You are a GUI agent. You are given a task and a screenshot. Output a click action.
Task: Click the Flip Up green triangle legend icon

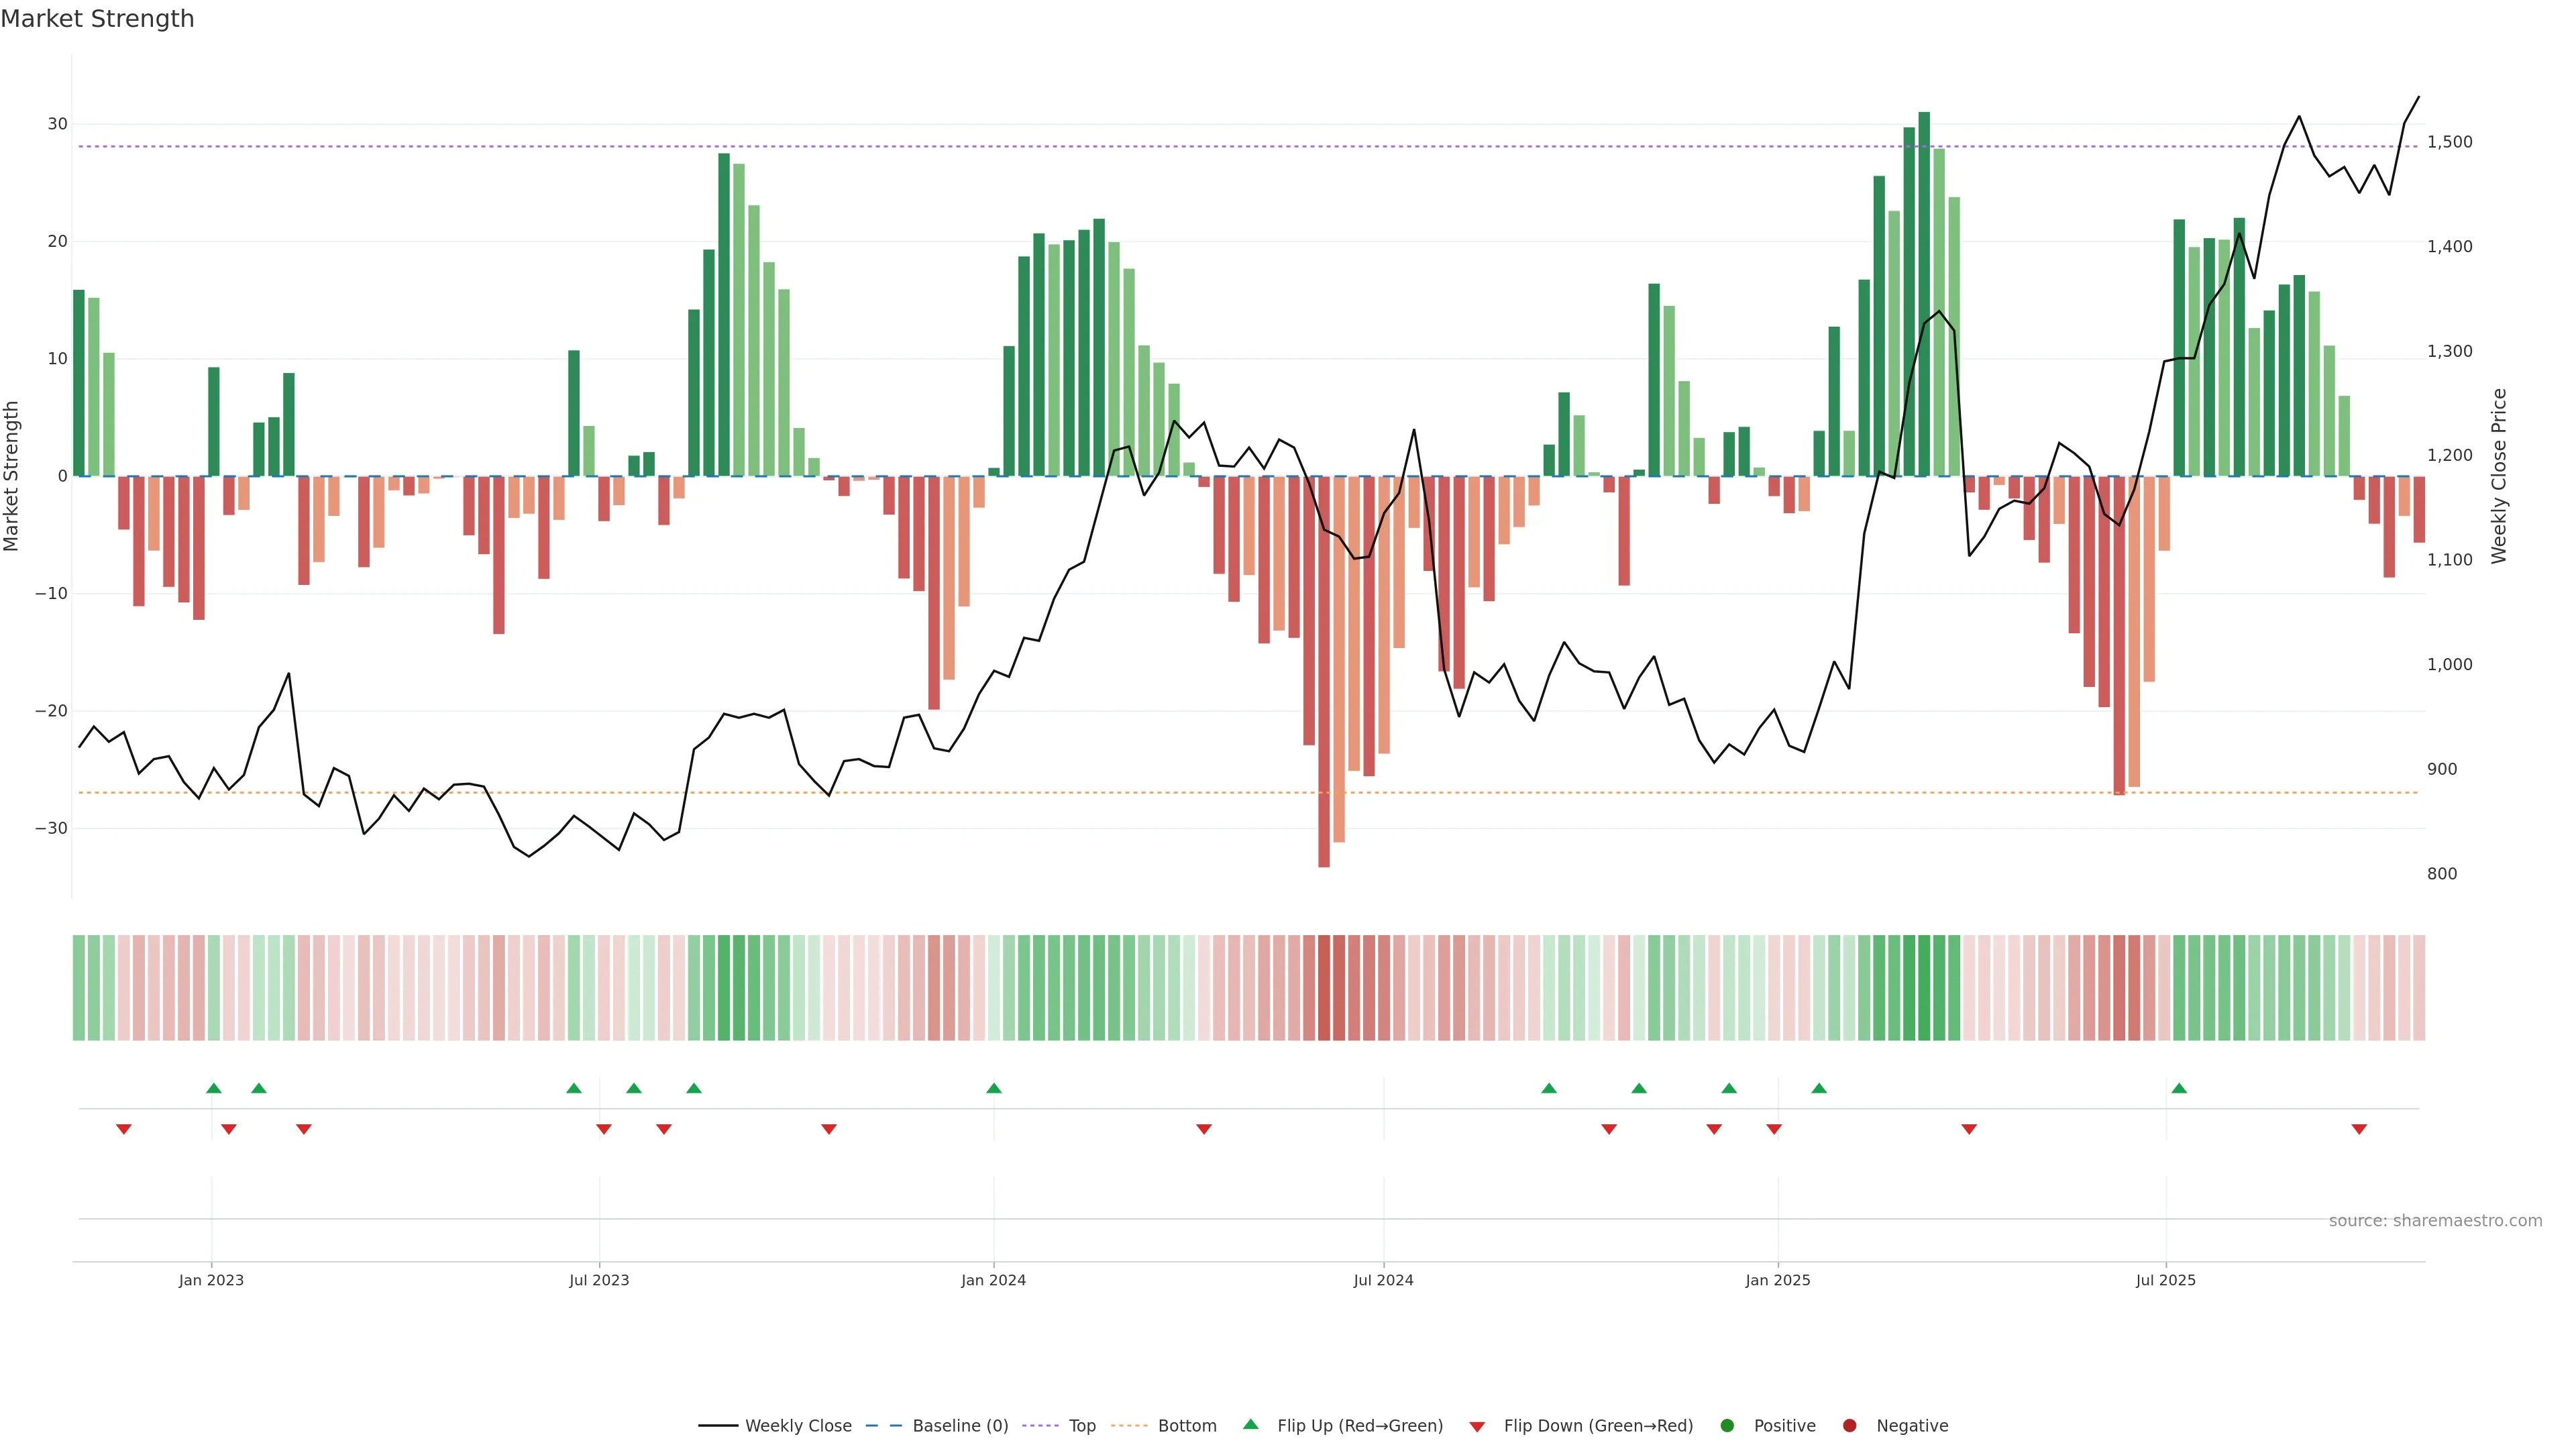(1250, 1424)
